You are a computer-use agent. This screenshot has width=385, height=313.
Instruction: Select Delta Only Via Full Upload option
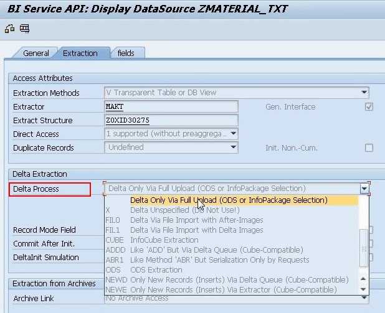tap(232, 200)
